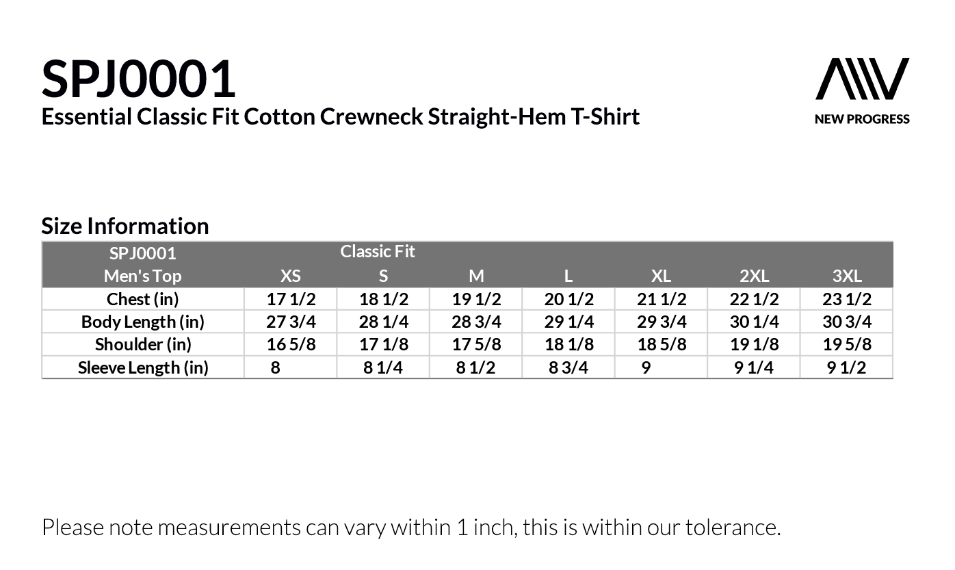This screenshot has height=570, width=955.
Task: Click the 3XL size column header
Action: click(x=847, y=276)
